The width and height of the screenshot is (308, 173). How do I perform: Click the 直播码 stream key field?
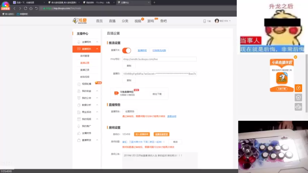click(159, 74)
